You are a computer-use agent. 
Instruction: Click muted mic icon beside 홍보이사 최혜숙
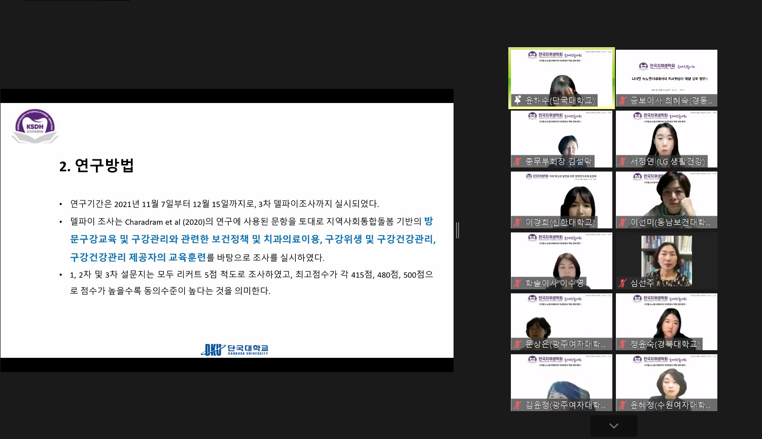(622, 100)
